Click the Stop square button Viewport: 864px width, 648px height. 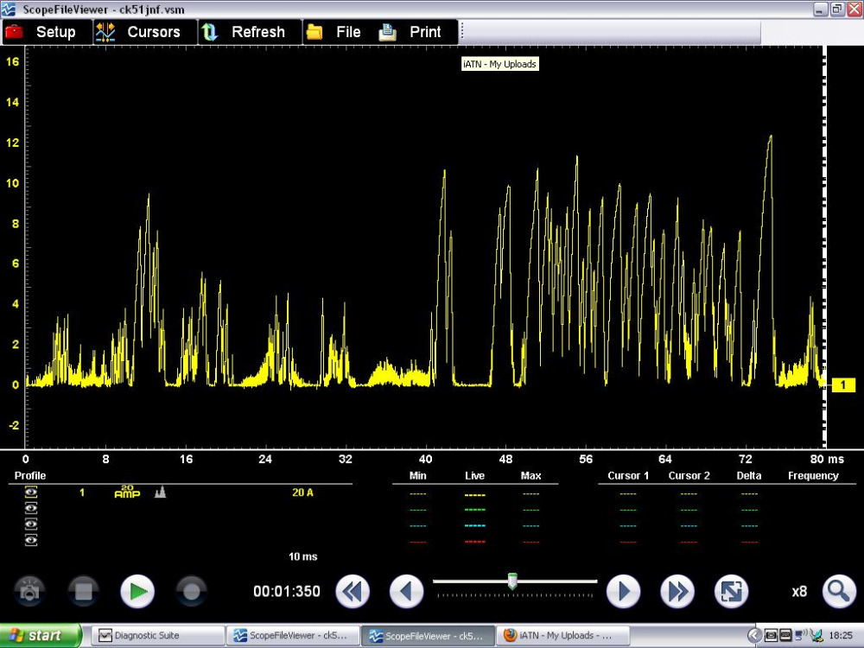(x=84, y=592)
